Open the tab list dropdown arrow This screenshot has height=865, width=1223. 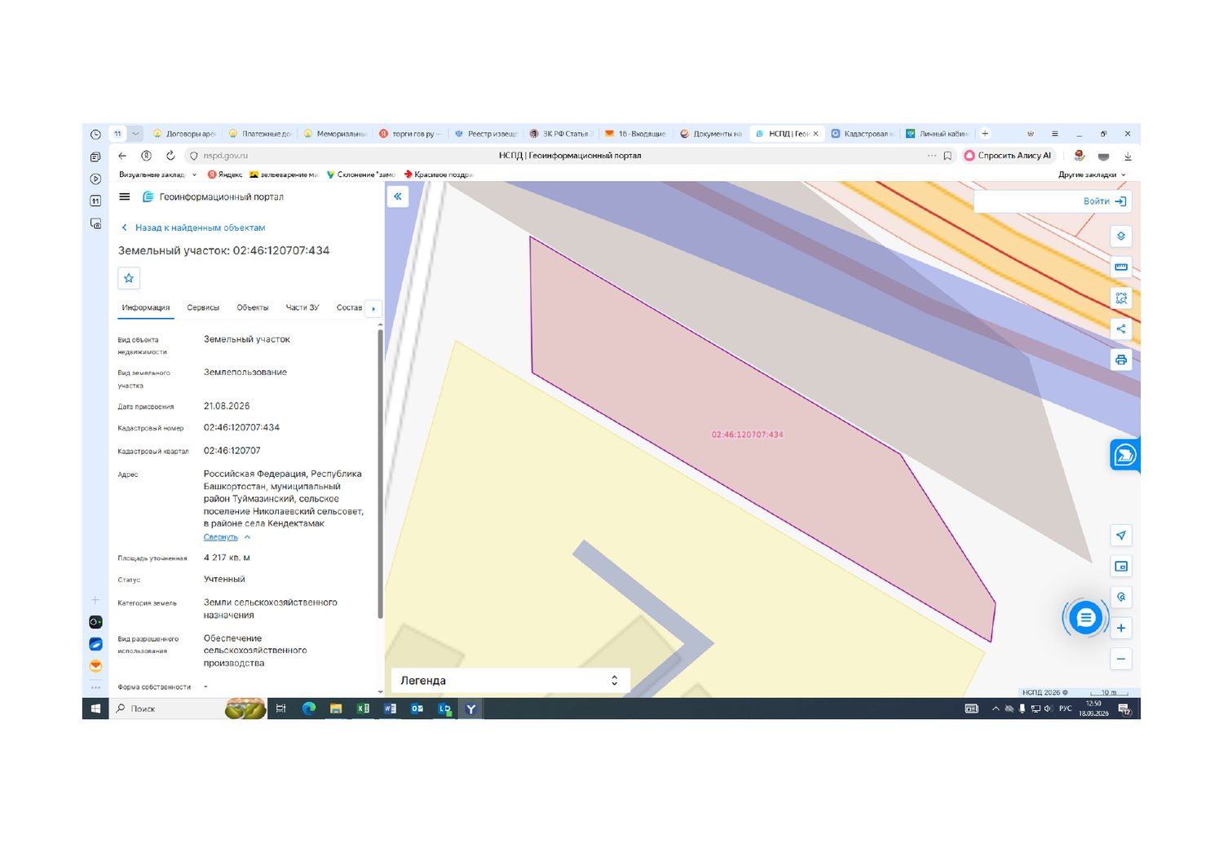tap(135, 134)
